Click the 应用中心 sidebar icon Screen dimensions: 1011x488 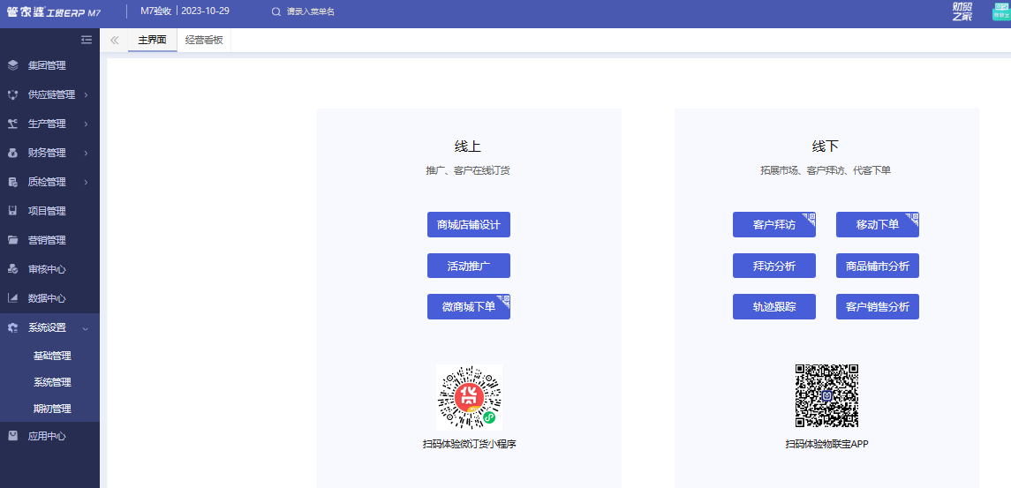point(13,436)
